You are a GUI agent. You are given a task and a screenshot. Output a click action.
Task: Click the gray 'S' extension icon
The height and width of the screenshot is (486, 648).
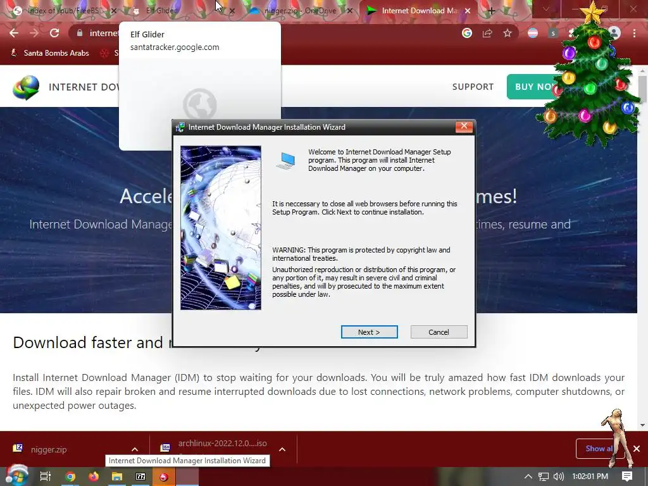(553, 33)
